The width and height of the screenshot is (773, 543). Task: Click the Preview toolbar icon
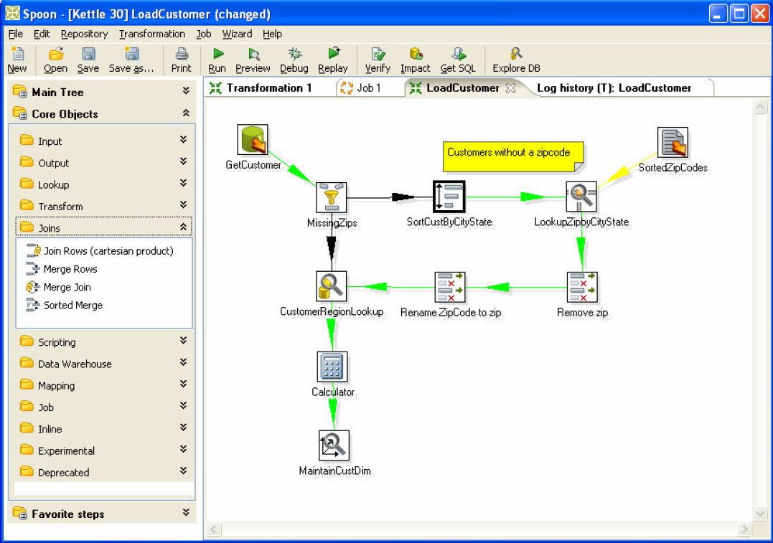pyautogui.click(x=253, y=54)
